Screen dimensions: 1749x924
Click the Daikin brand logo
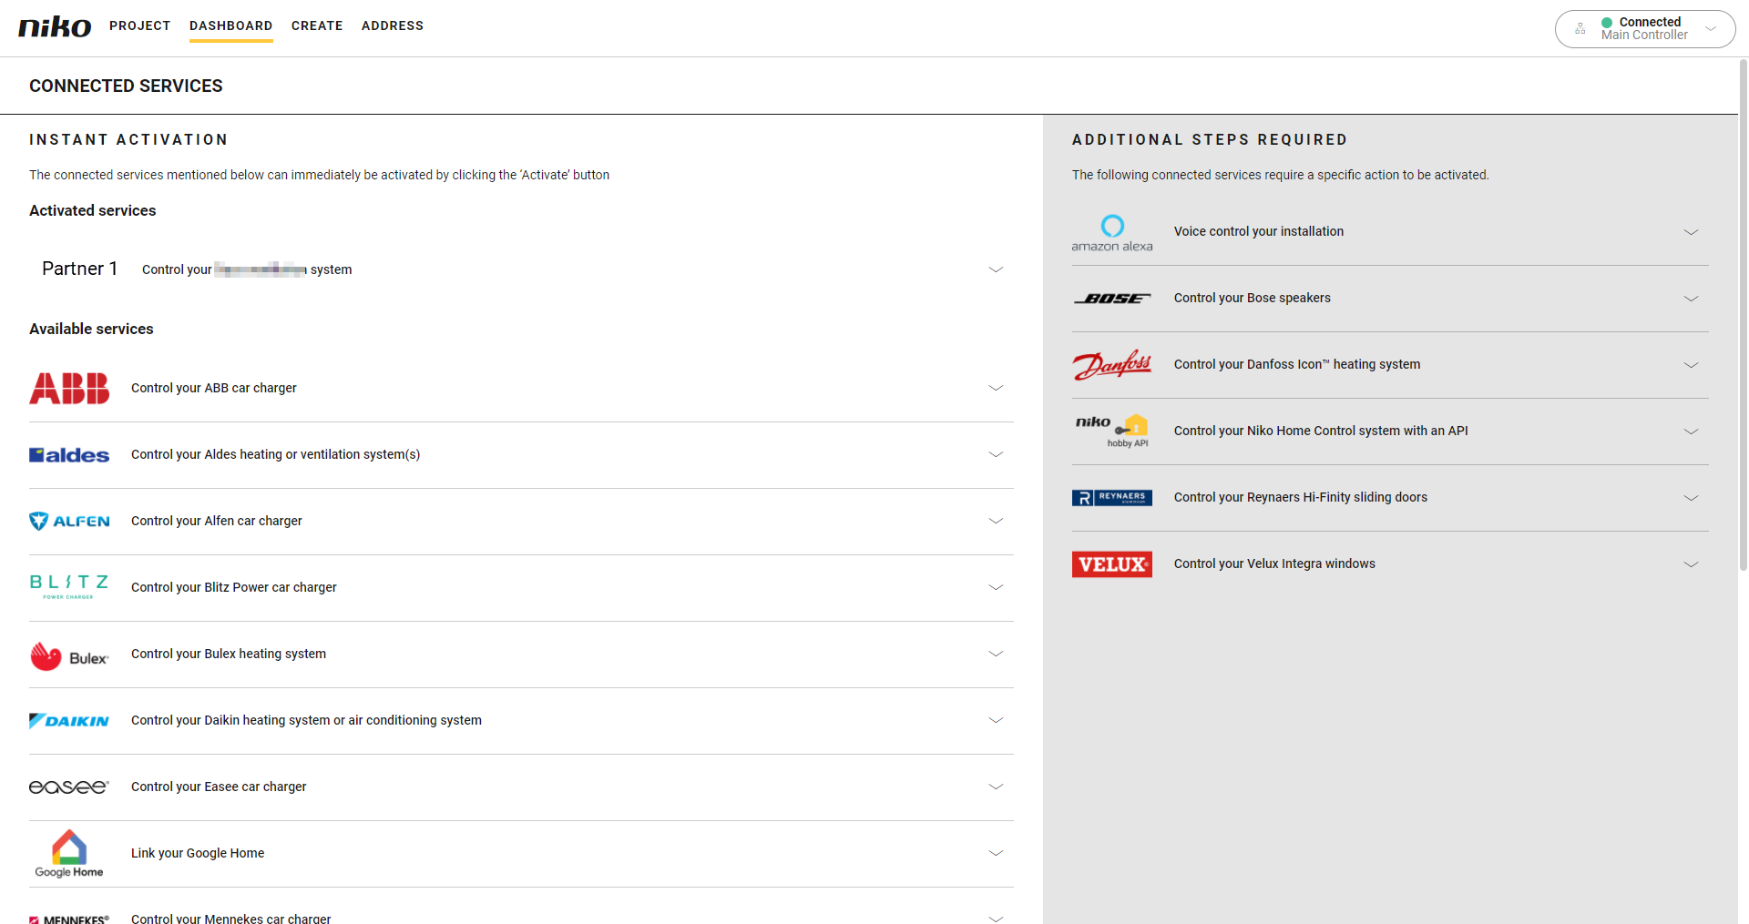click(x=69, y=721)
